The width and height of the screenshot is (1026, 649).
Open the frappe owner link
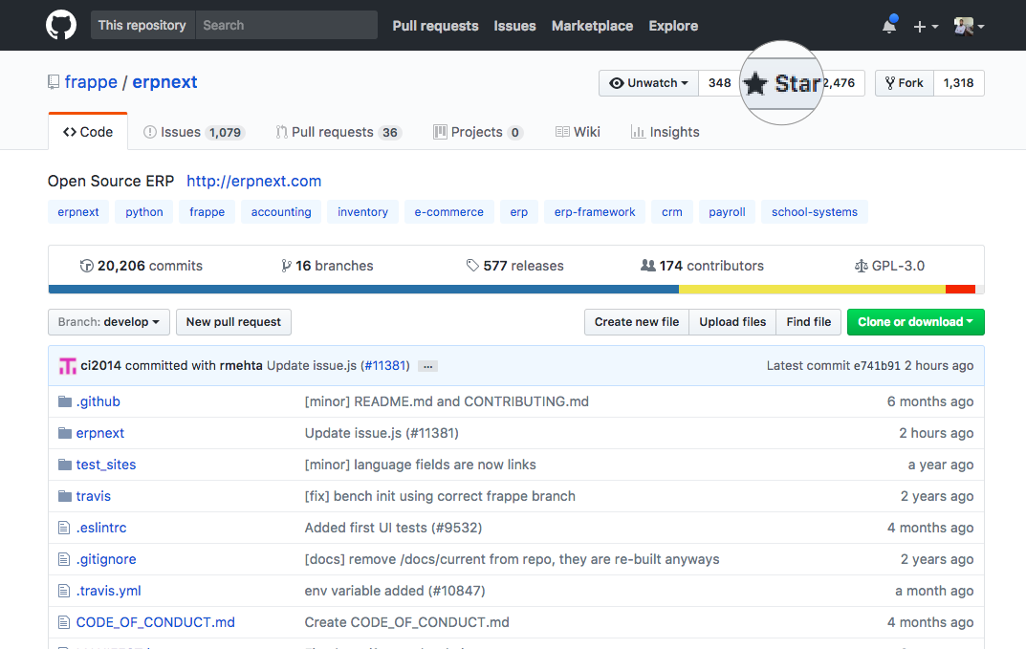click(91, 82)
